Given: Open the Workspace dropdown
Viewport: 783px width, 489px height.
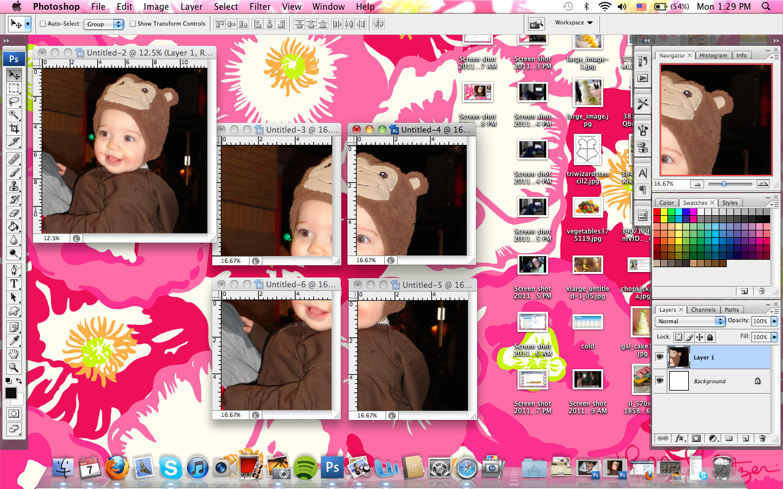Looking at the screenshot, I should click(x=573, y=23).
